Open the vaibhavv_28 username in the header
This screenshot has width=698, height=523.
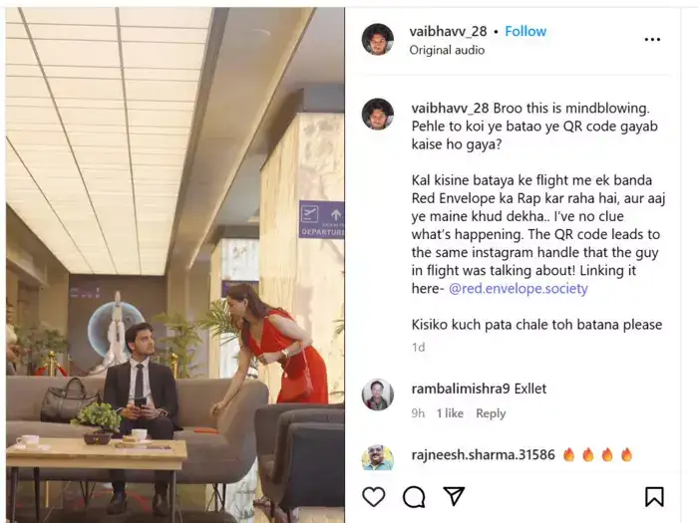[449, 31]
